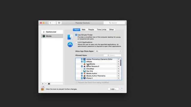Uncheck the iBooks Author Panorama checkbox
The width and height of the screenshot is (191, 107).
tap(82, 76)
